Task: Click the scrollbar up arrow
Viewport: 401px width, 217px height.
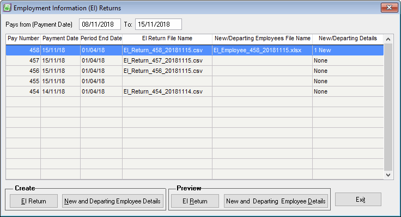Action: pyautogui.click(x=388, y=39)
